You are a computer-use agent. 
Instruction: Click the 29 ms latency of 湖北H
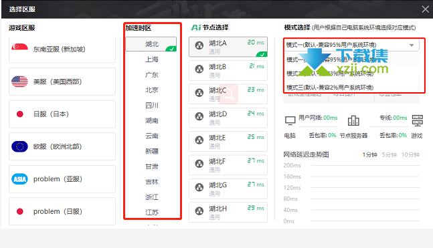(x=256, y=208)
